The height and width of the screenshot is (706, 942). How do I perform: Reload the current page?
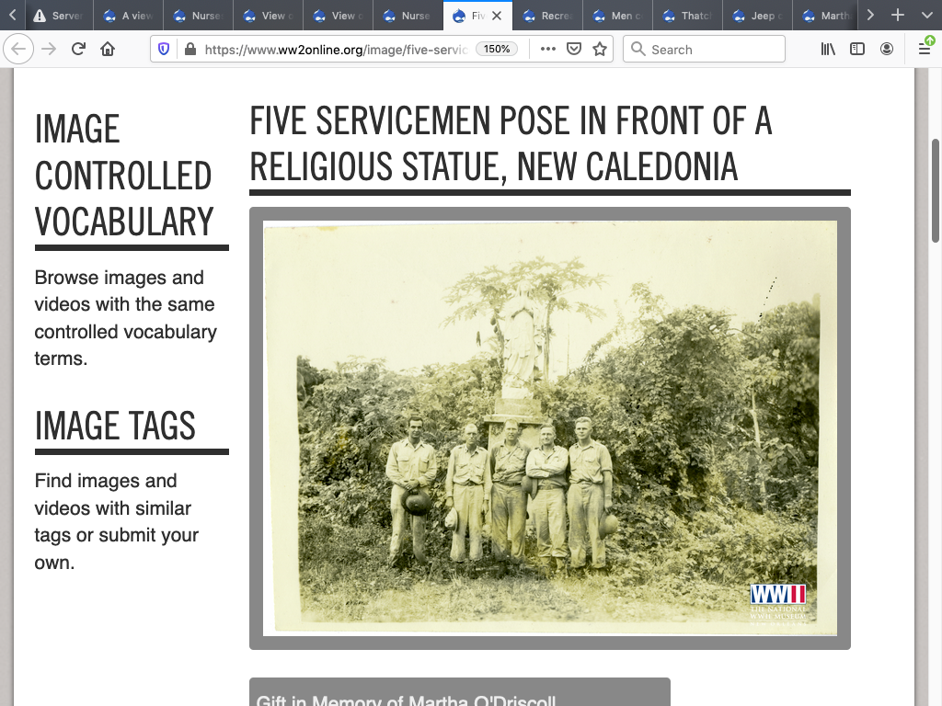point(79,50)
